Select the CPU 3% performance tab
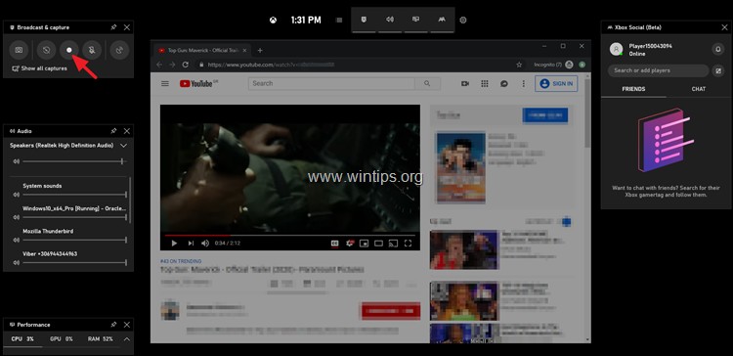This screenshot has height=356, width=733. (x=22, y=338)
